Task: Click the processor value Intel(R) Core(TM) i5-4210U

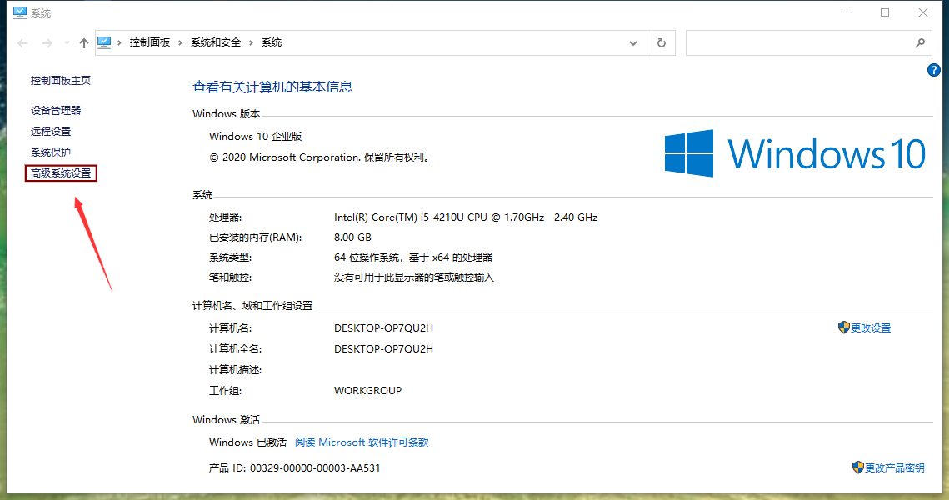Action: pyautogui.click(x=466, y=217)
